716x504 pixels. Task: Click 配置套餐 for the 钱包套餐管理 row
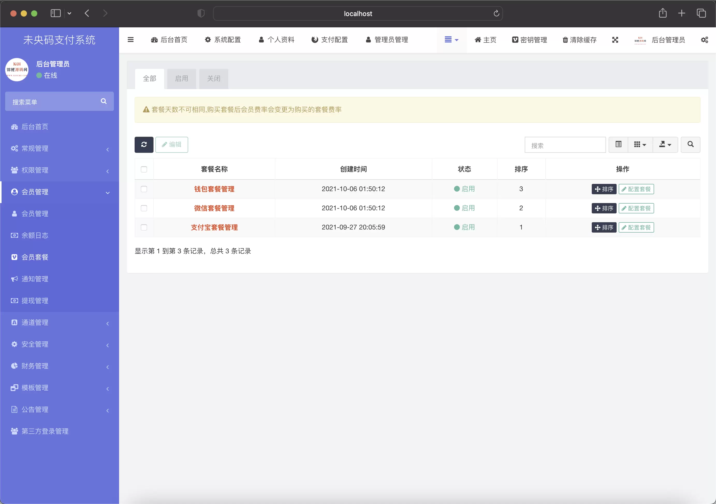click(636, 189)
